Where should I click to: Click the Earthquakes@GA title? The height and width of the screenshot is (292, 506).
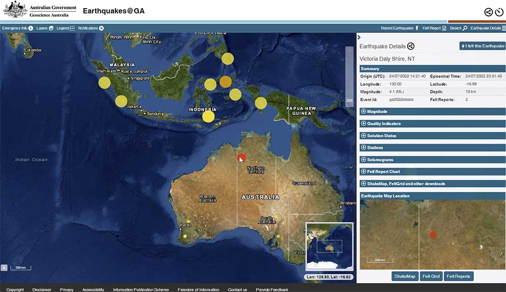[x=113, y=11]
